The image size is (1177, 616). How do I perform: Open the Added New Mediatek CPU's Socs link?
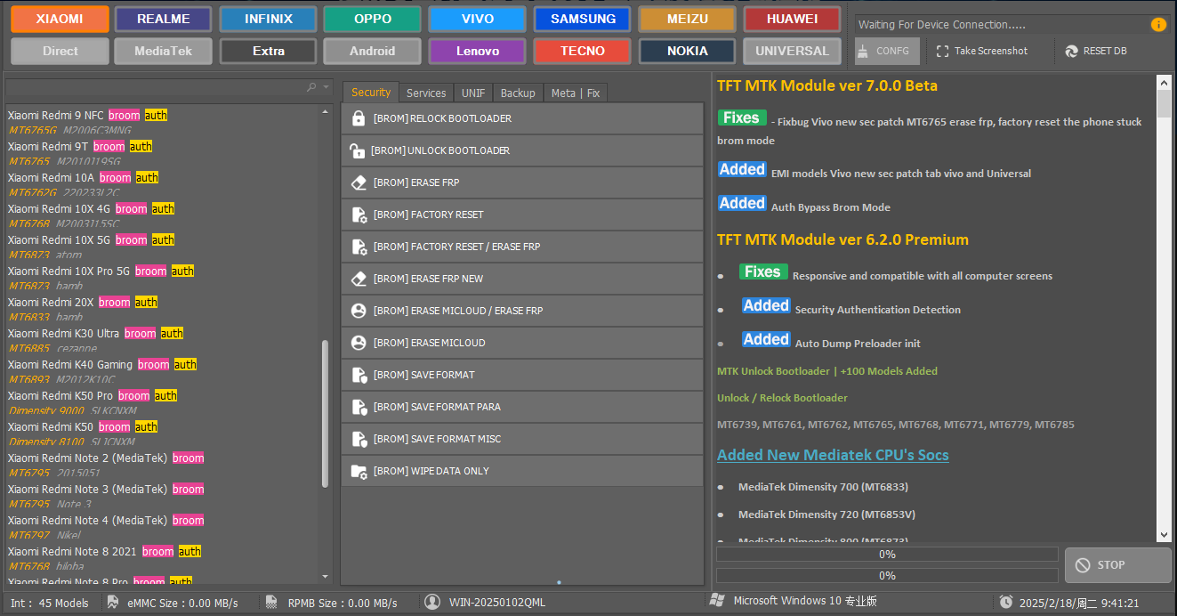point(833,455)
